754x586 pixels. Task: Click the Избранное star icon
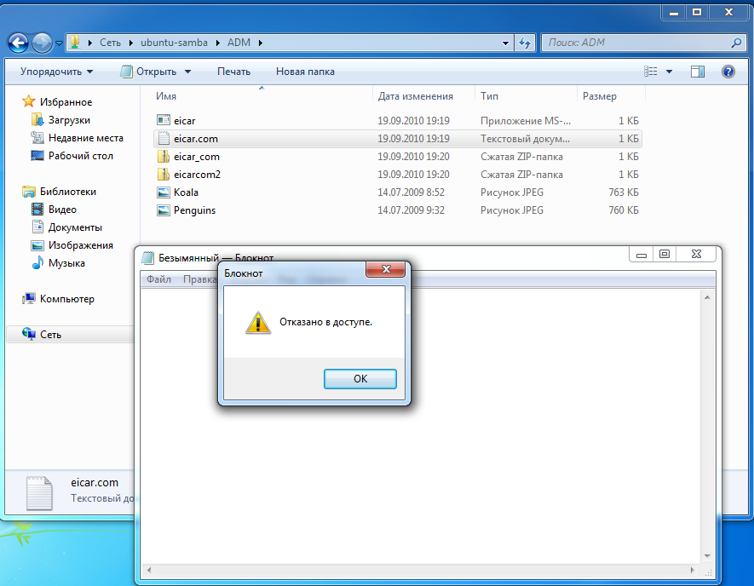coord(28,101)
